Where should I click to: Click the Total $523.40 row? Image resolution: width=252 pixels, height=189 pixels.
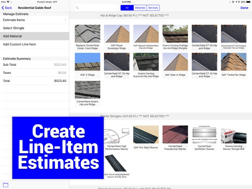coord(34,81)
